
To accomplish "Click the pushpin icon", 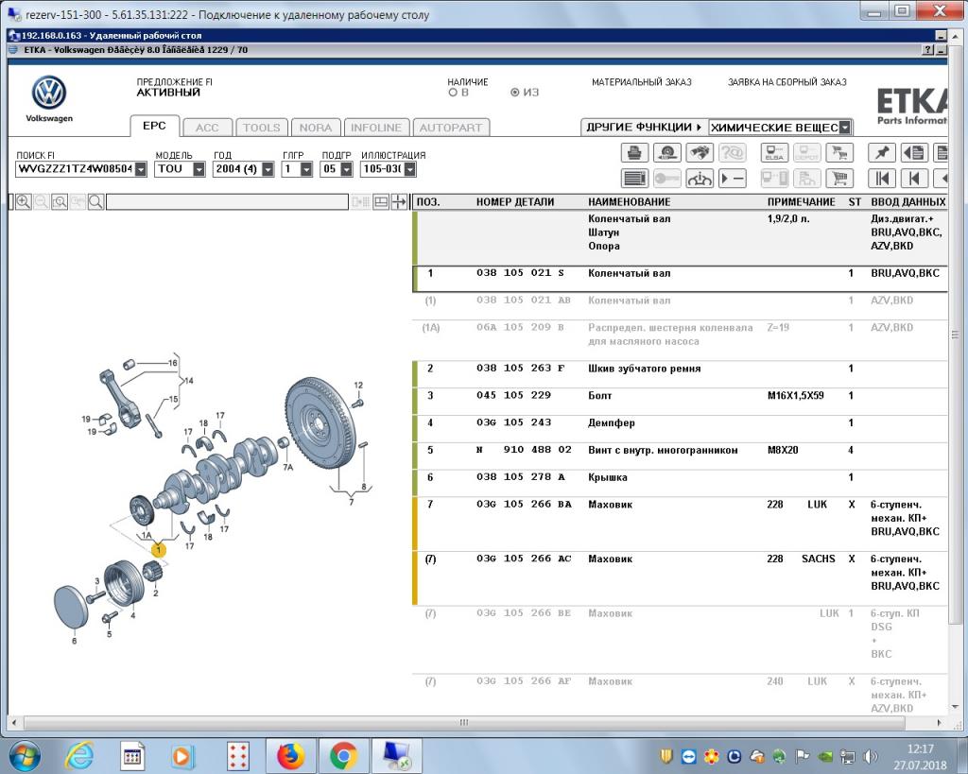I will tap(882, 152).
